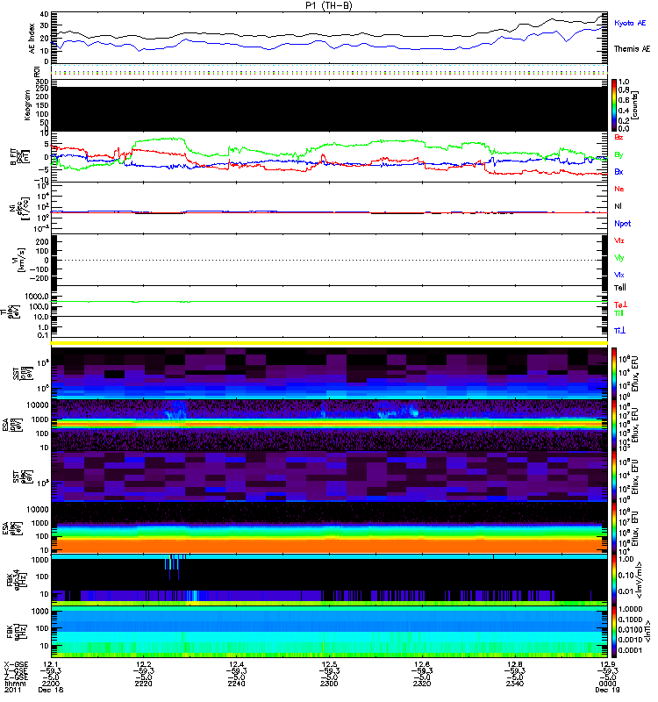The image size is (658, 702).
Task: Click the blue Bx legend label
Action: [x=619, y=172]
